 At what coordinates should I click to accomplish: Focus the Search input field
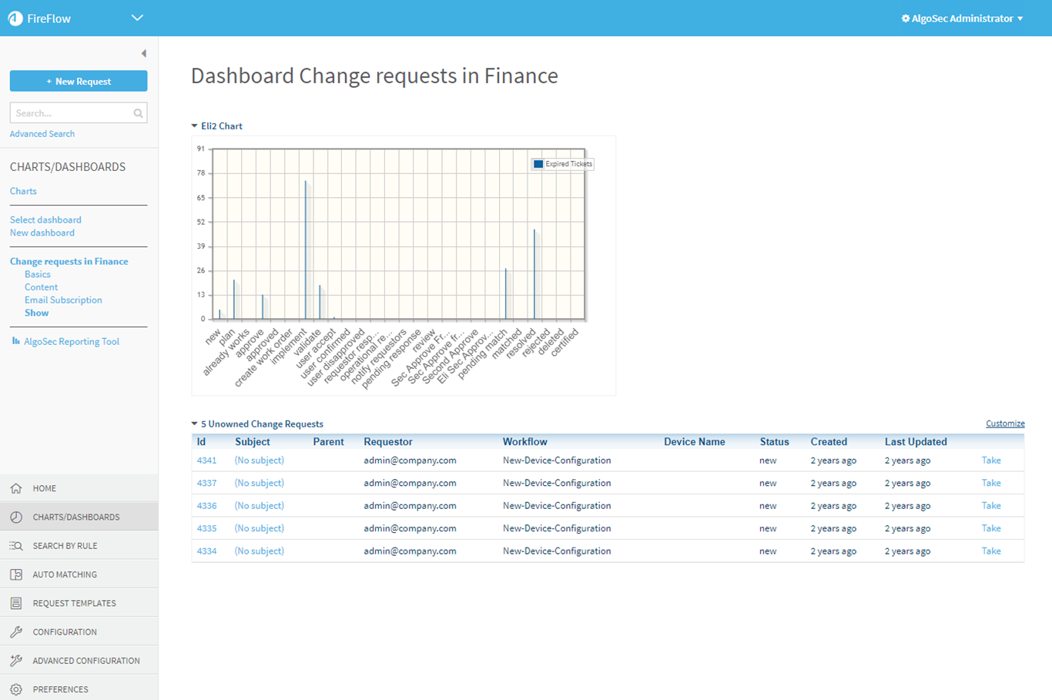pyautogui.click(x=71, y=113)
